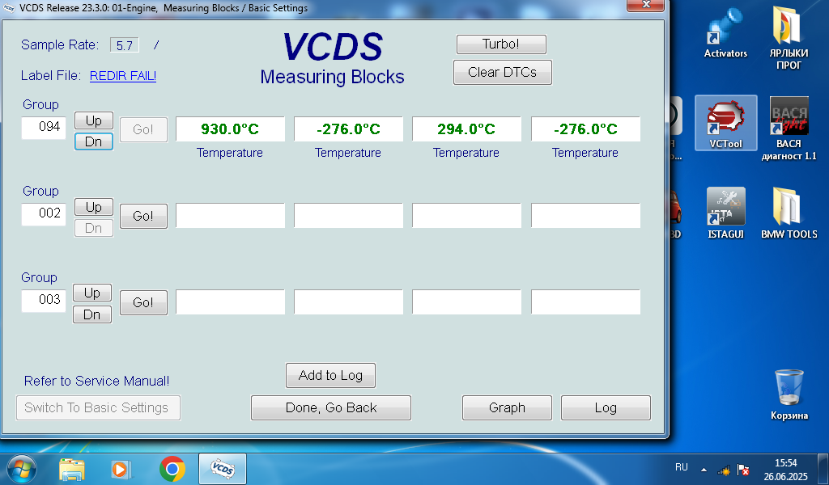Decrease group 094 with Dn button
This screenshot has height=485, width=829.
point(94,141)
